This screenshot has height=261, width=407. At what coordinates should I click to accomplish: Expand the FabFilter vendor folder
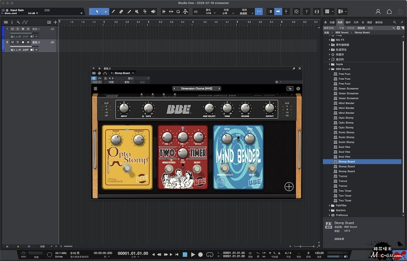tap(329, 205)
